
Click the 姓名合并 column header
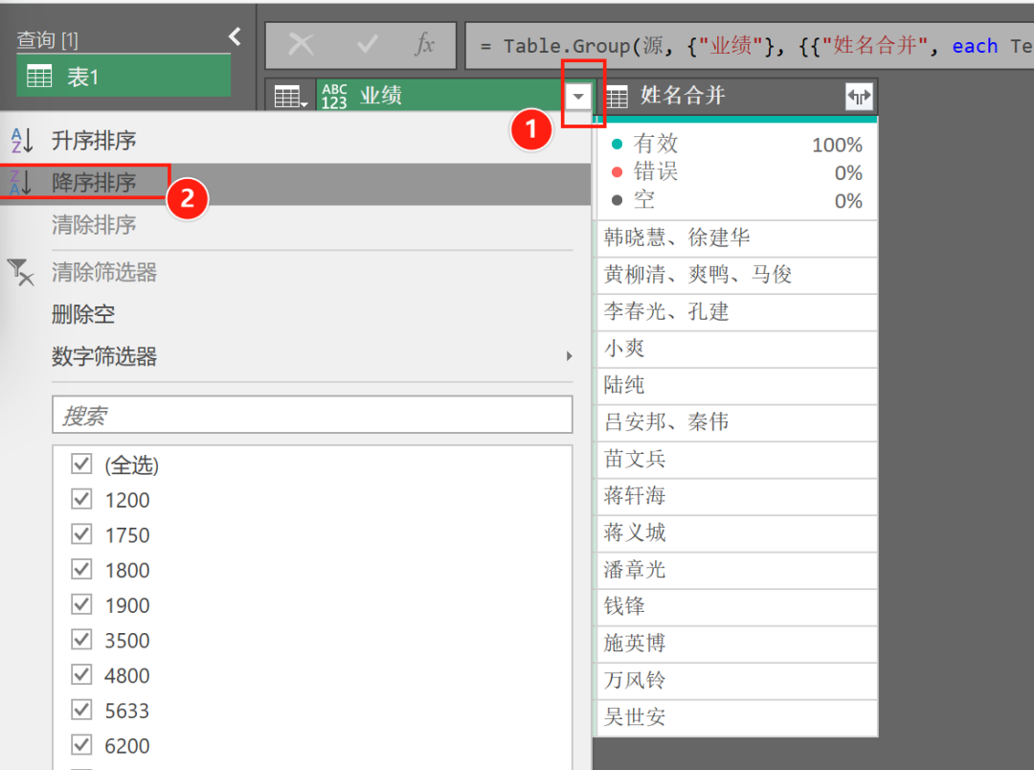click(x=736, y=97)
